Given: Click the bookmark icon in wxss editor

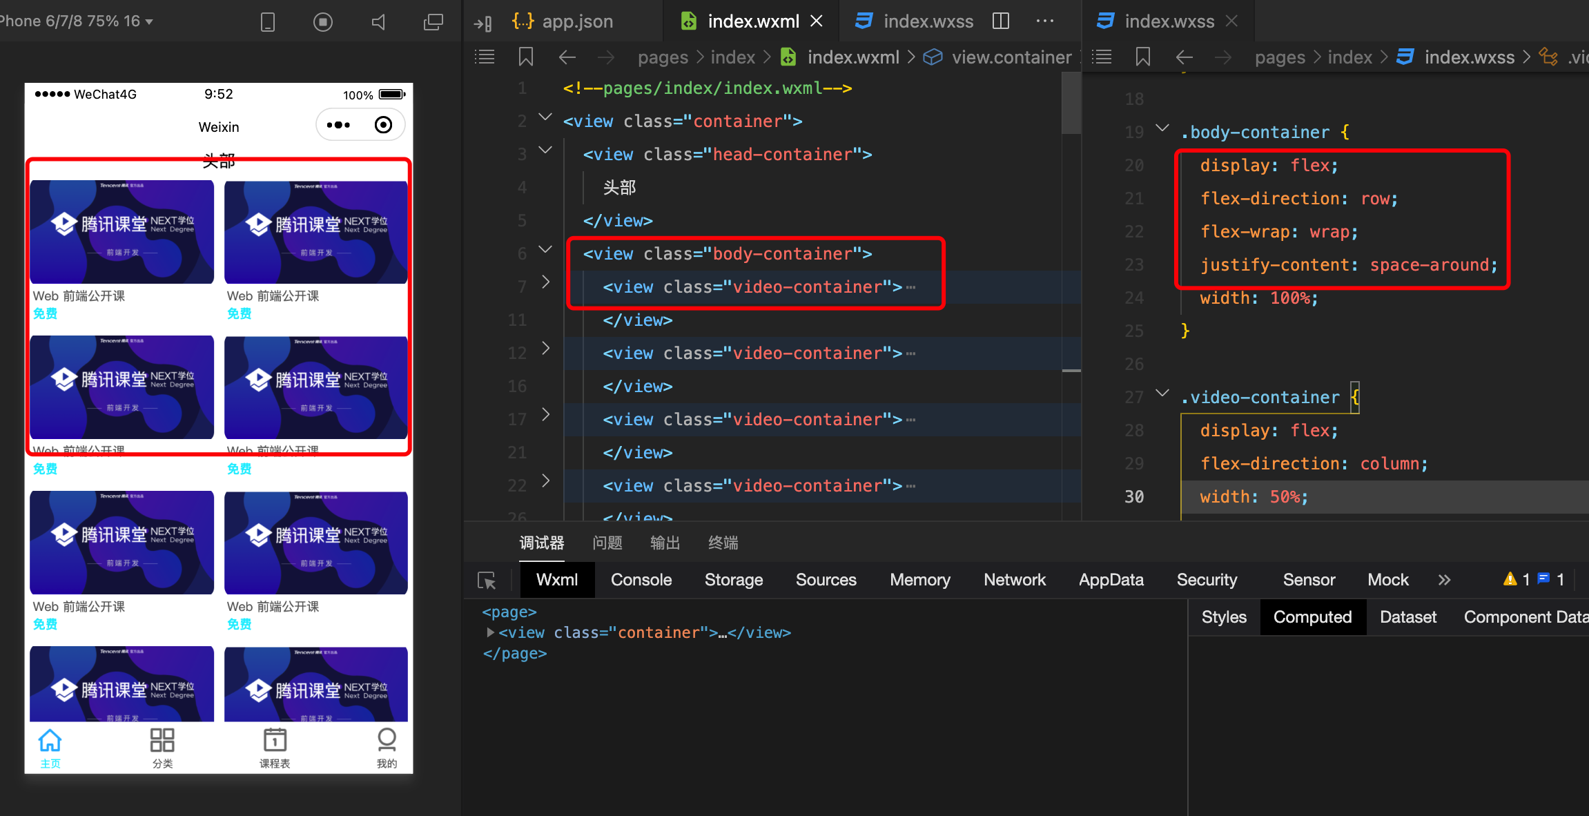Looking at the screenshot, I should click(1143, 57).
